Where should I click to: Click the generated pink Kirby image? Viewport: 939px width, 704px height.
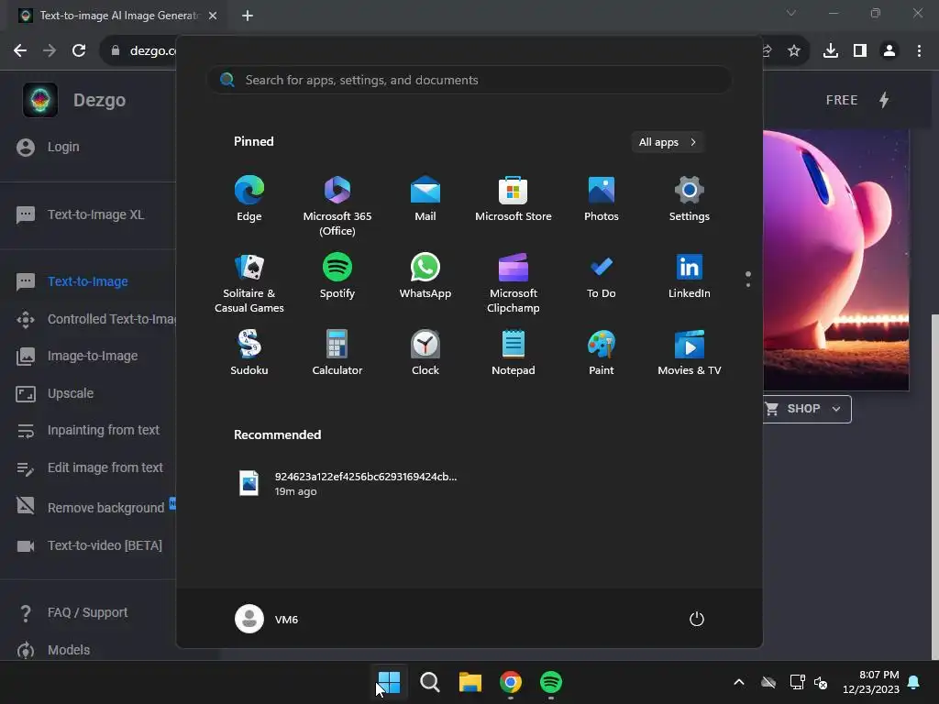click(x=836, y=259)
